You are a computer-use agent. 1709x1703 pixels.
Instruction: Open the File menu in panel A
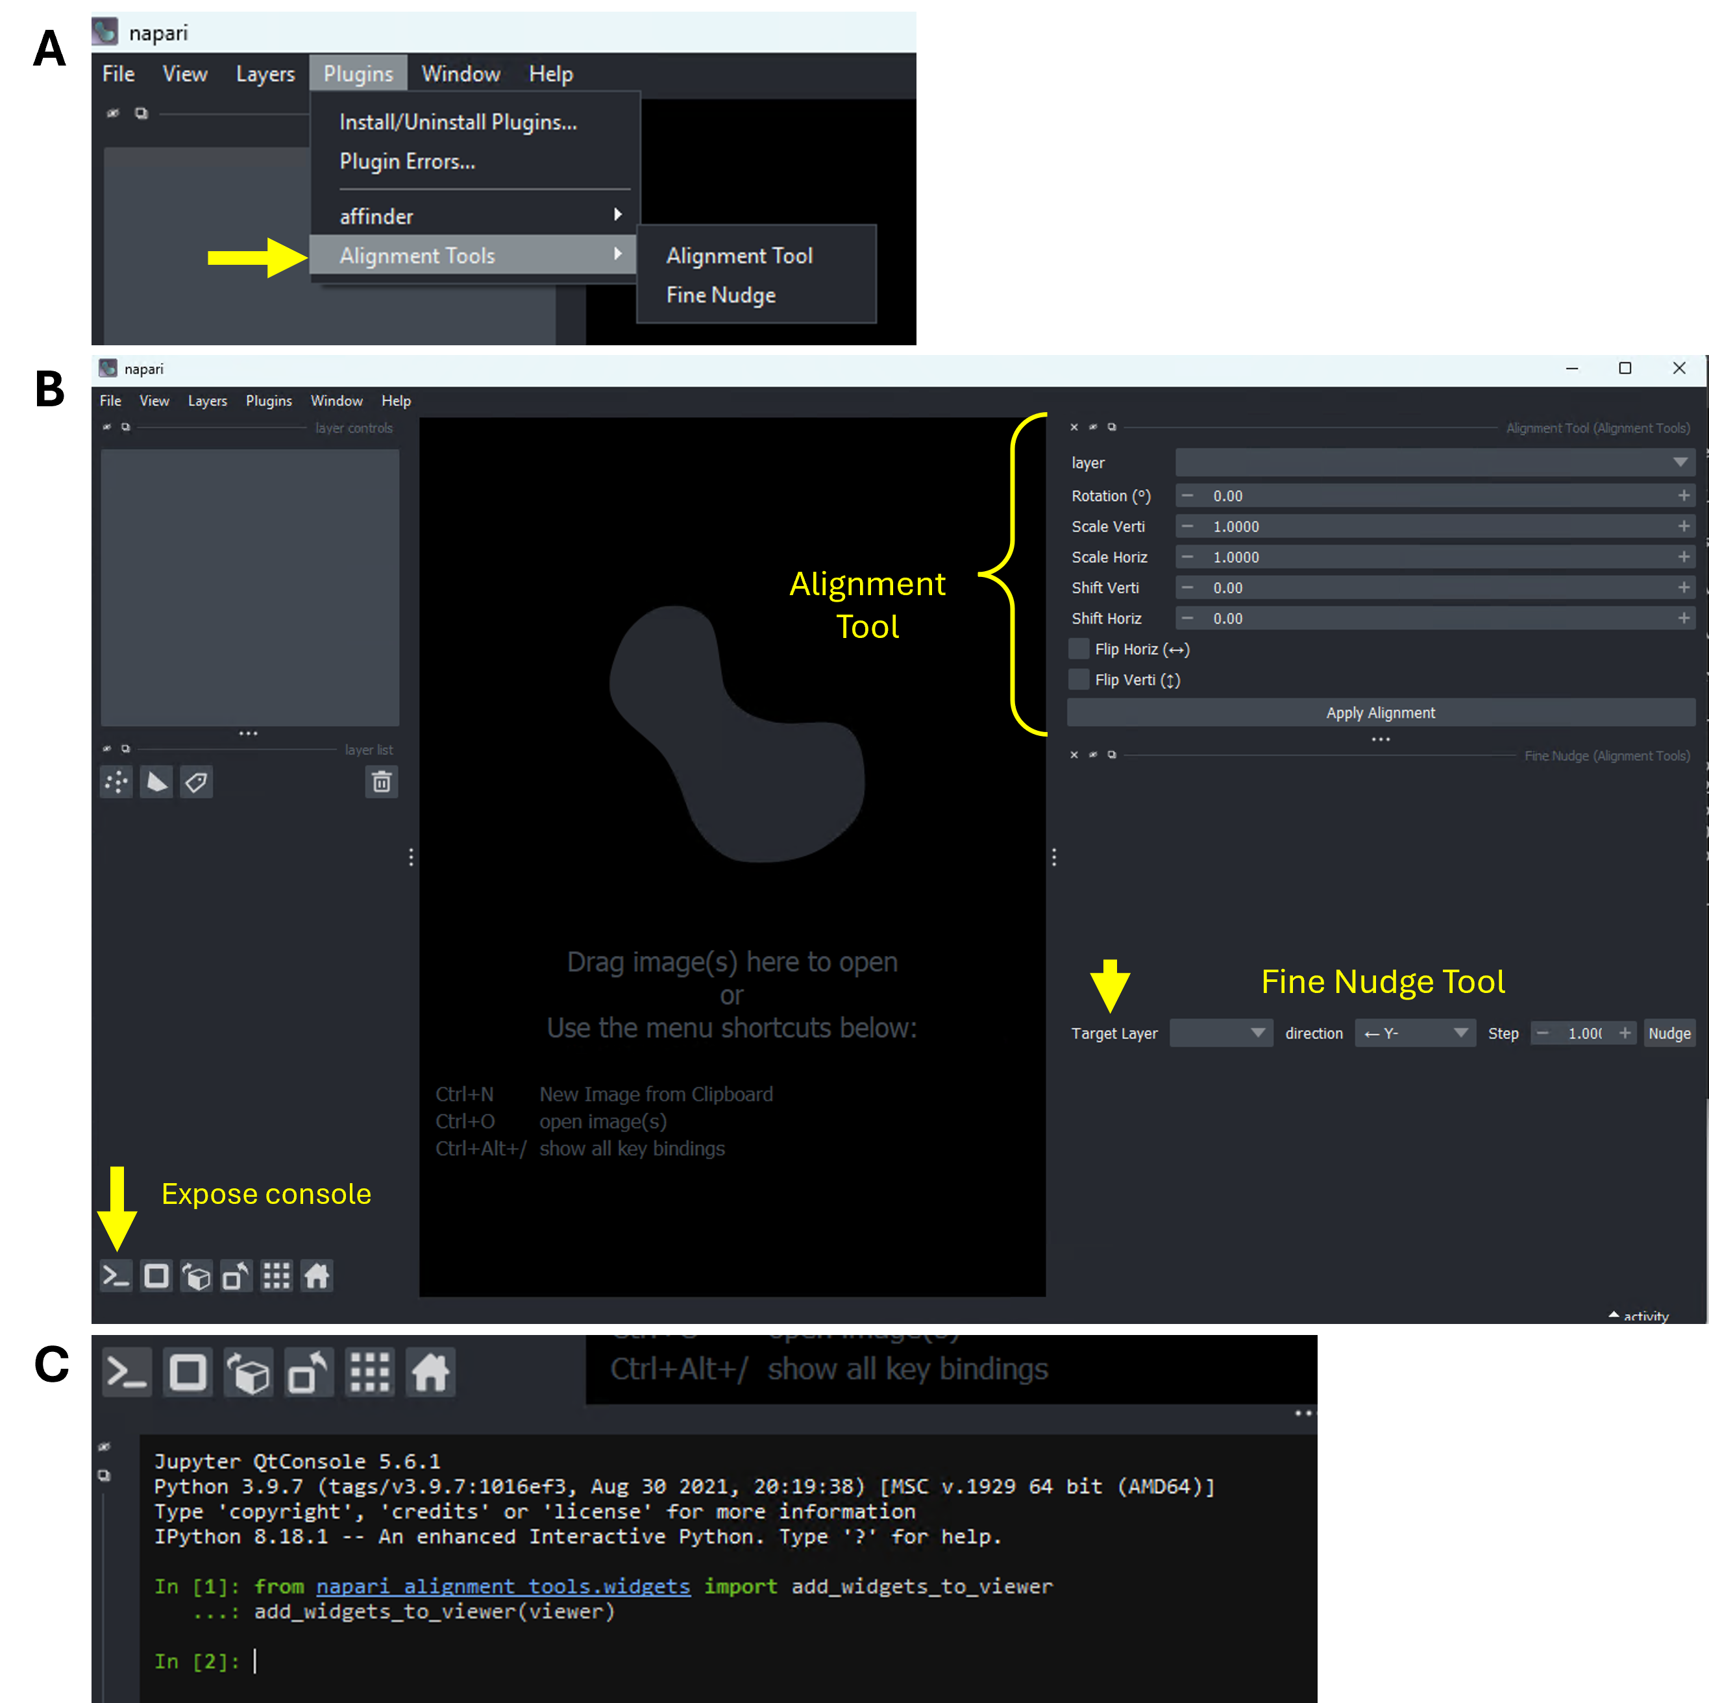point(119,73)
